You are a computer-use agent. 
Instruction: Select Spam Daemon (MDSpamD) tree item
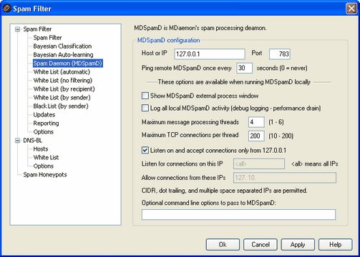pos(68,64)
